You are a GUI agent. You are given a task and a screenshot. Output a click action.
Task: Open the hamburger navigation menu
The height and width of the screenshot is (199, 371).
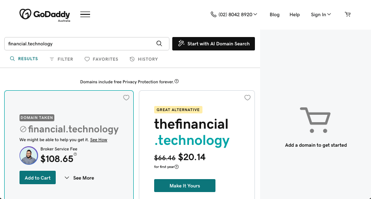pyautogui.click(x=85, y=14)
